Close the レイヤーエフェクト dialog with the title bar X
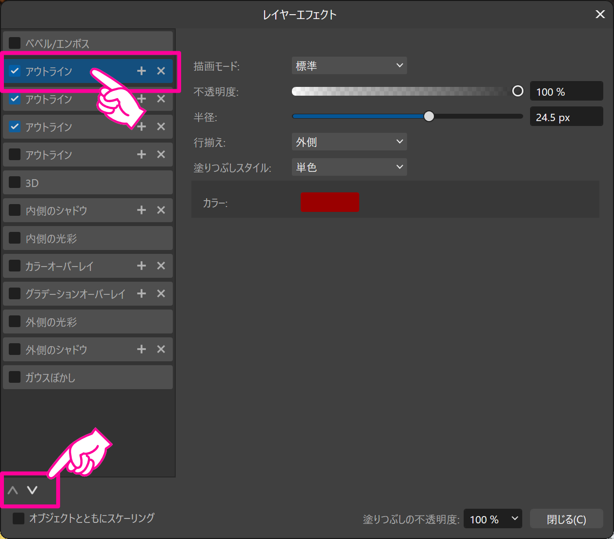 pyautogui.click(x=600, y=15)
